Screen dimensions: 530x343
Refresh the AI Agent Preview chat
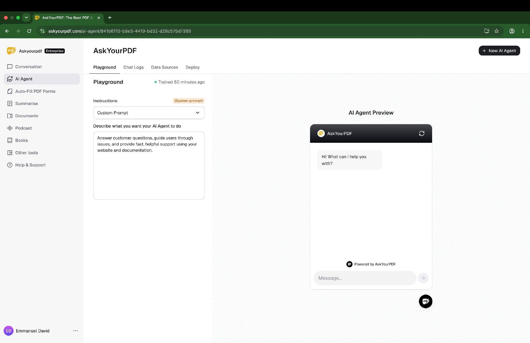click(422, 134)
